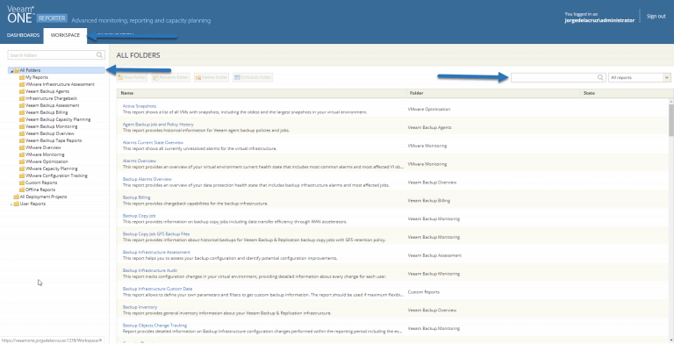Open the Backup Inventory report

[x=140, y=307]
